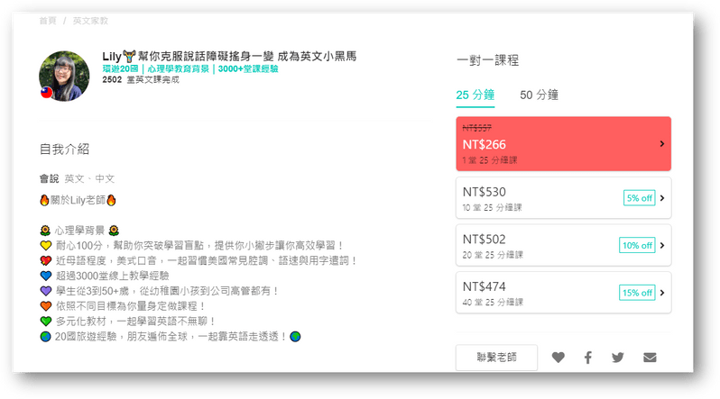Expand the NT$530 package arrow

(x=661, y=198)
